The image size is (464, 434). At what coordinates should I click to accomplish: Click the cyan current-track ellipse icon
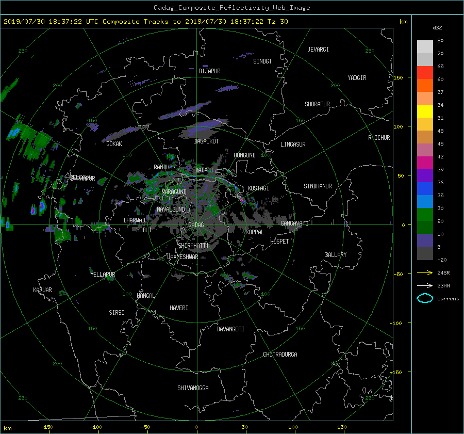(425, 298)
